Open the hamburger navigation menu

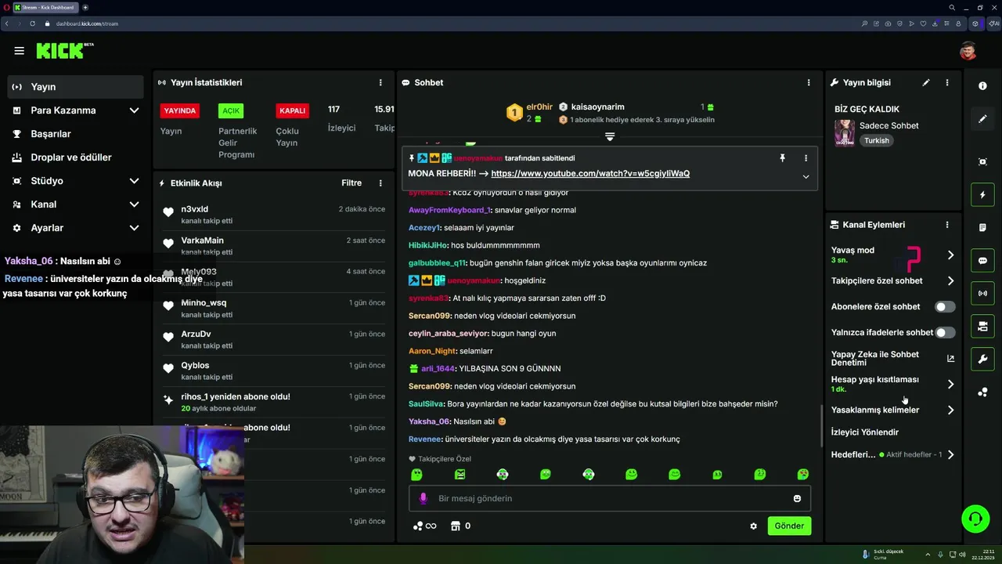point(19,51)
